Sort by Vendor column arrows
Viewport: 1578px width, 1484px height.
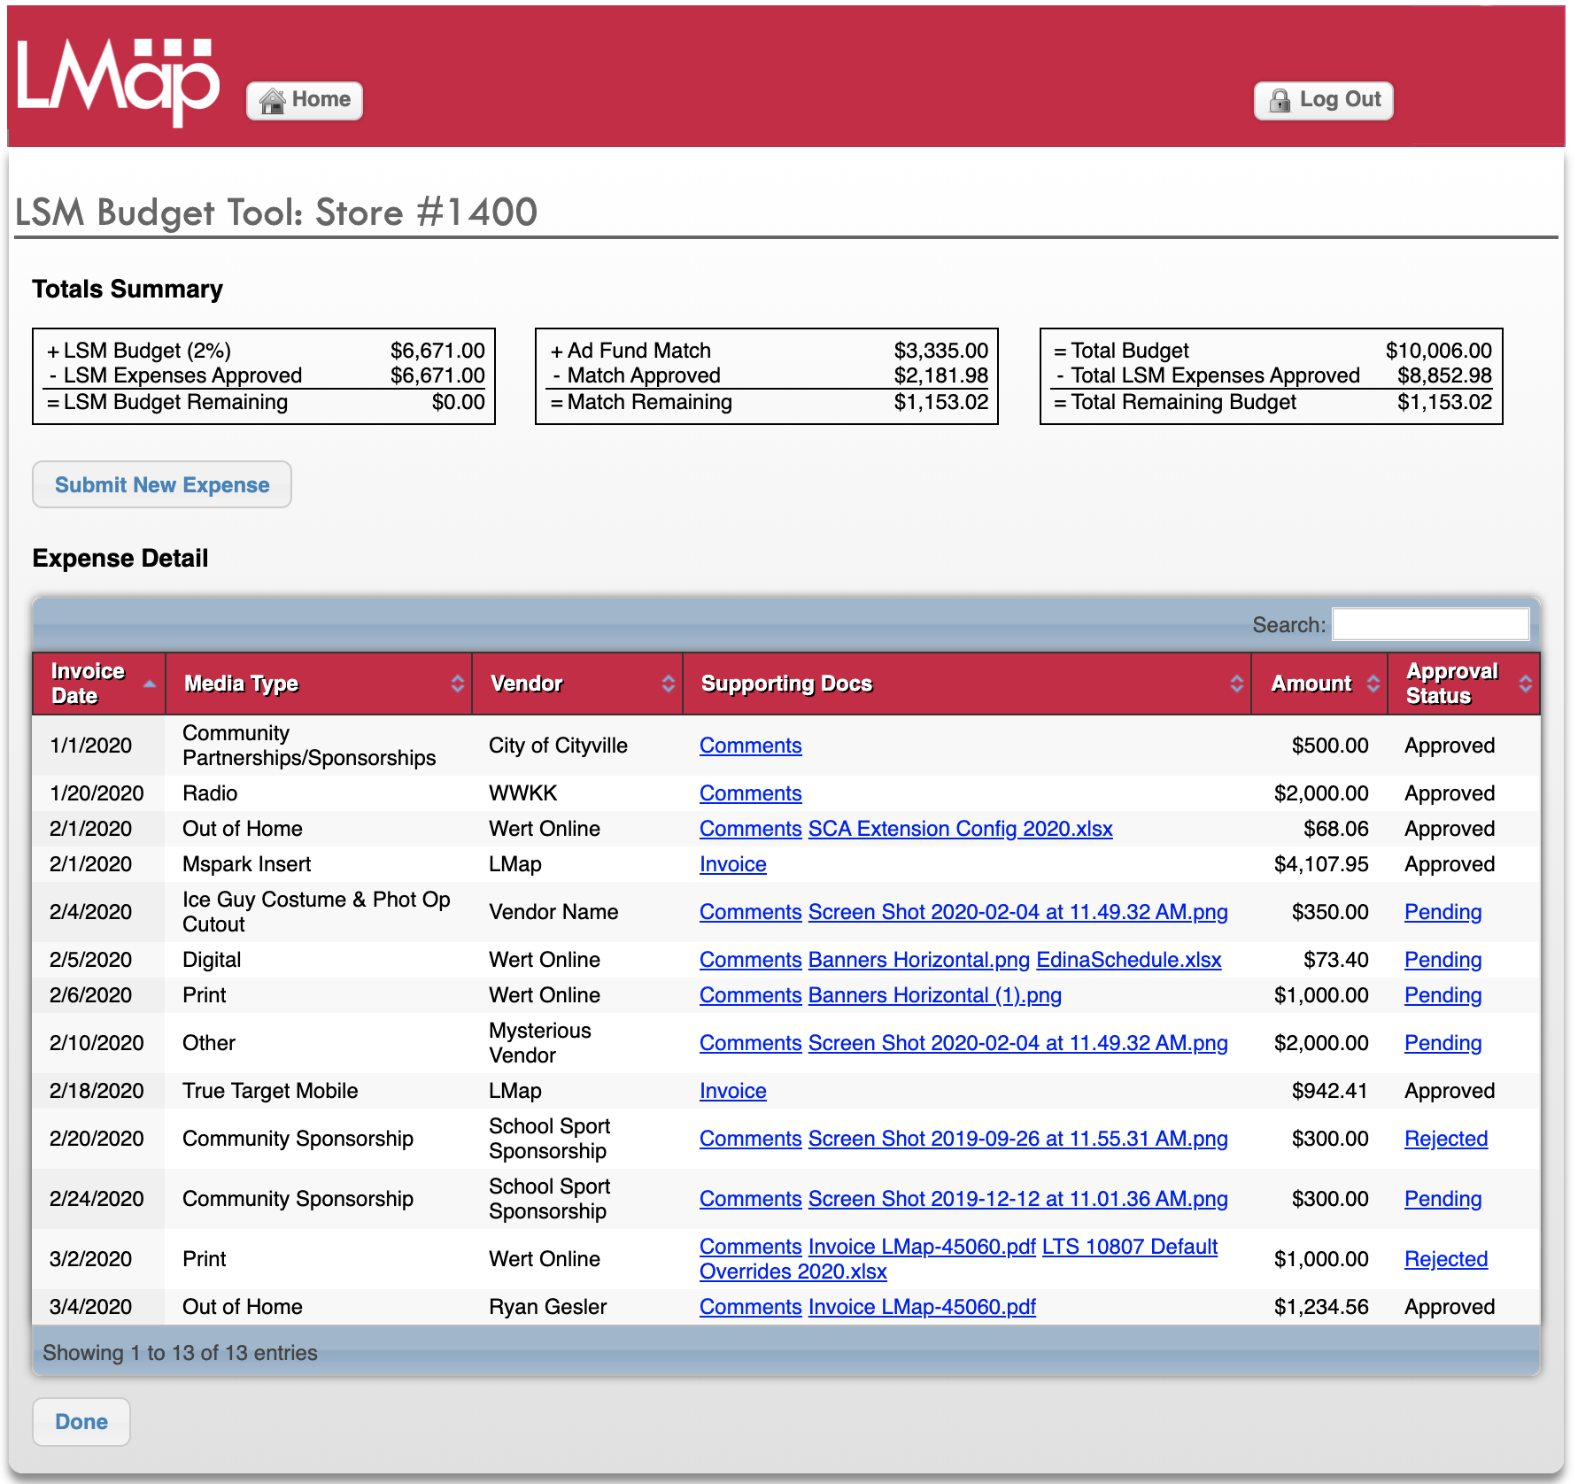pos(668,684)
